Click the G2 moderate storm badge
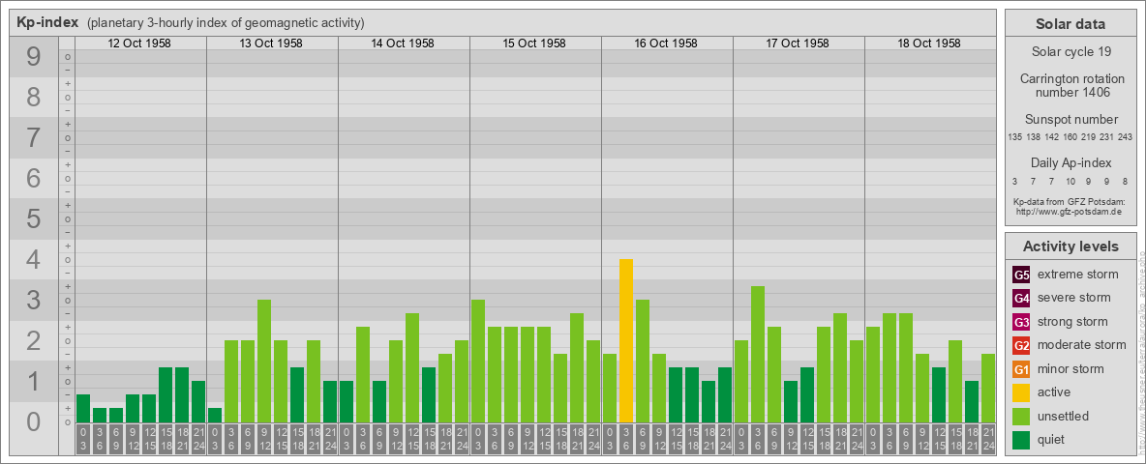Screen dimensions: 1146x464 coord(1021,345)
